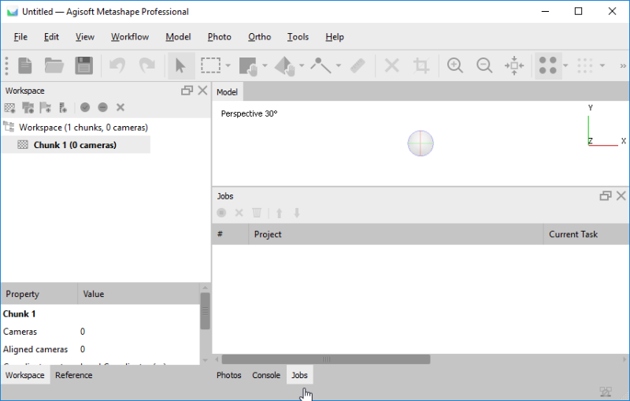Select the Navigation arrow tool

pos(180,65)
